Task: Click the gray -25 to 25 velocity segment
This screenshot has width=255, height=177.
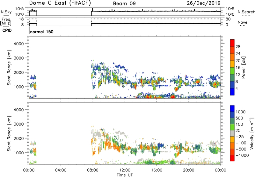Action: (x=232, y=133)
